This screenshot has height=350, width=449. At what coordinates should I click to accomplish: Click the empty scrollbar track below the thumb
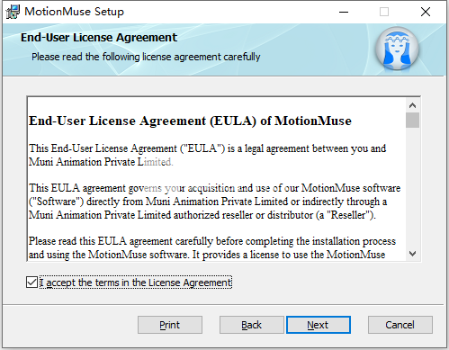click(x=412, y=187)
